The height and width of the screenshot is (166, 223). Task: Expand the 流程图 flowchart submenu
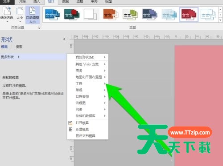[x=88, y=103]
